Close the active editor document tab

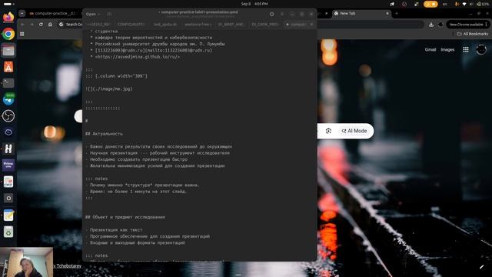point(311,24)
